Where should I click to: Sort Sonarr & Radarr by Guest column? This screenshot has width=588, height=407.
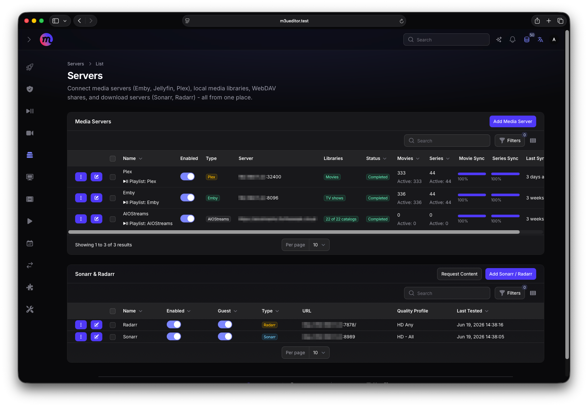pyautogui.click(x=228, y=311)
